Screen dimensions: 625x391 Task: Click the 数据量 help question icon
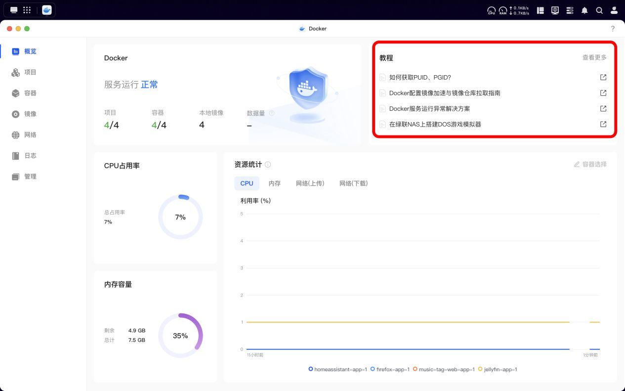(x=272, y=113)
